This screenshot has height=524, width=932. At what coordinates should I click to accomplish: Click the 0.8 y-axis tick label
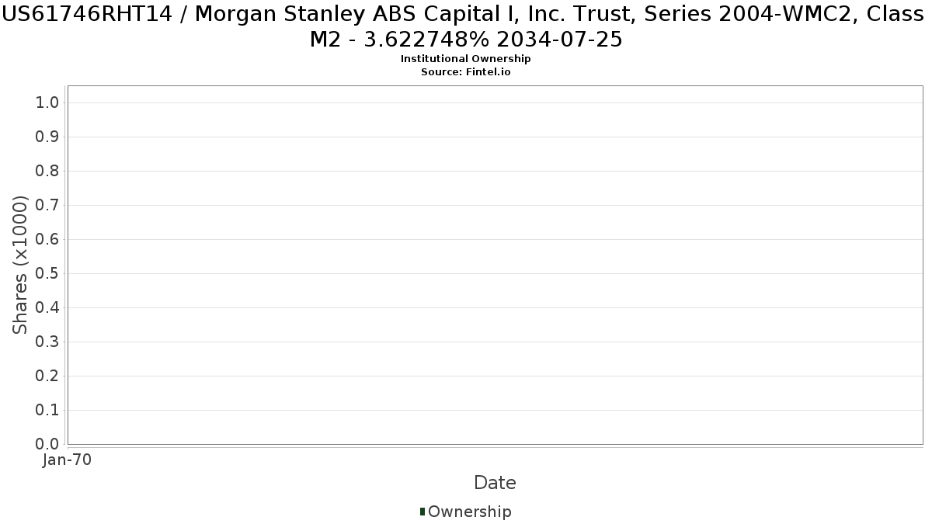click(x=47, y=171)
